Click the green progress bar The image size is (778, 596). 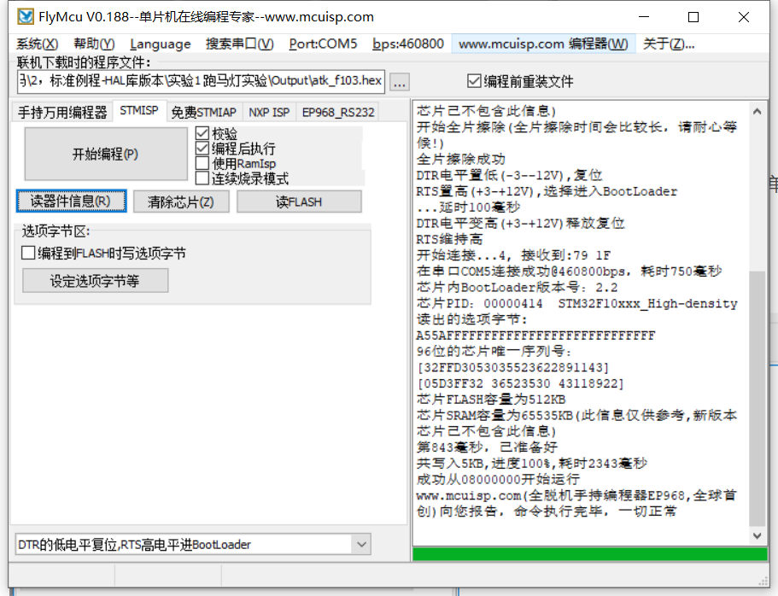(590, 554)
